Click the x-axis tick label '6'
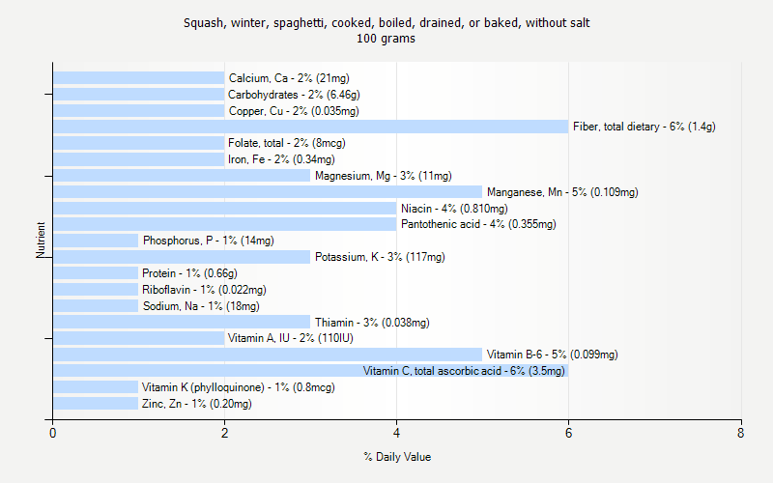The height and width of the screenshot is (483, 773). tap(568, 433)
